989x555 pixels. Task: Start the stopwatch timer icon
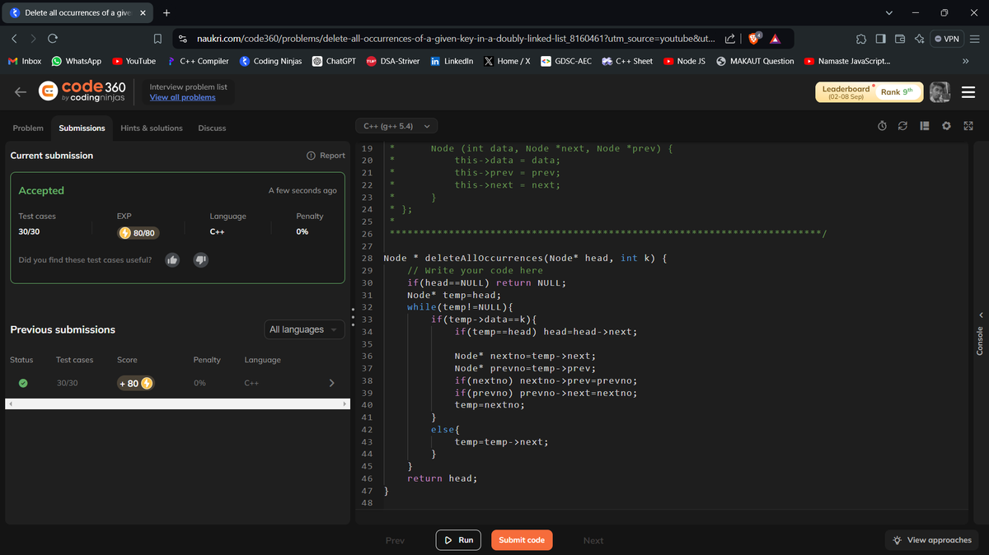pos(882,126)
